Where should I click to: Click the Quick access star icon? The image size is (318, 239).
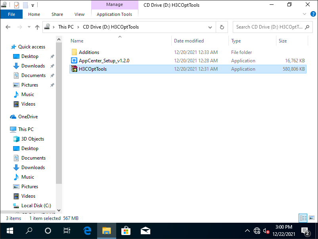click(x=13, y=47)
